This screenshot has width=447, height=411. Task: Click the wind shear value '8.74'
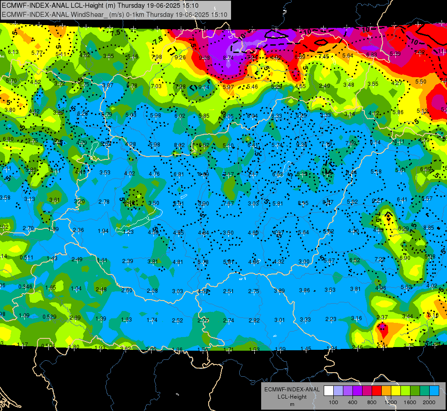[x=228, y=58]
